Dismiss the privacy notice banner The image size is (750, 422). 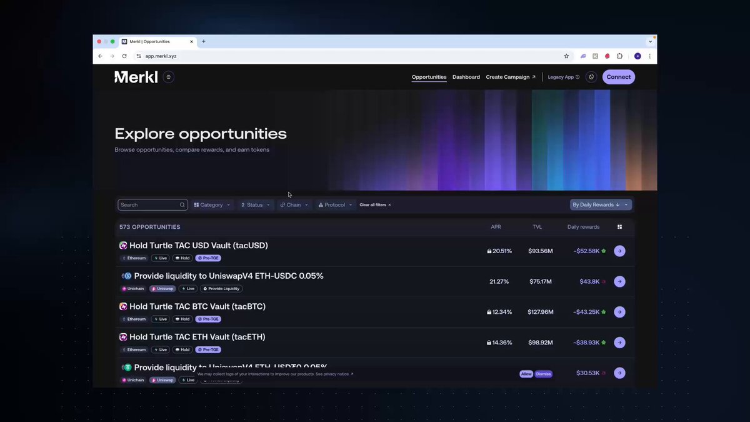544,374
